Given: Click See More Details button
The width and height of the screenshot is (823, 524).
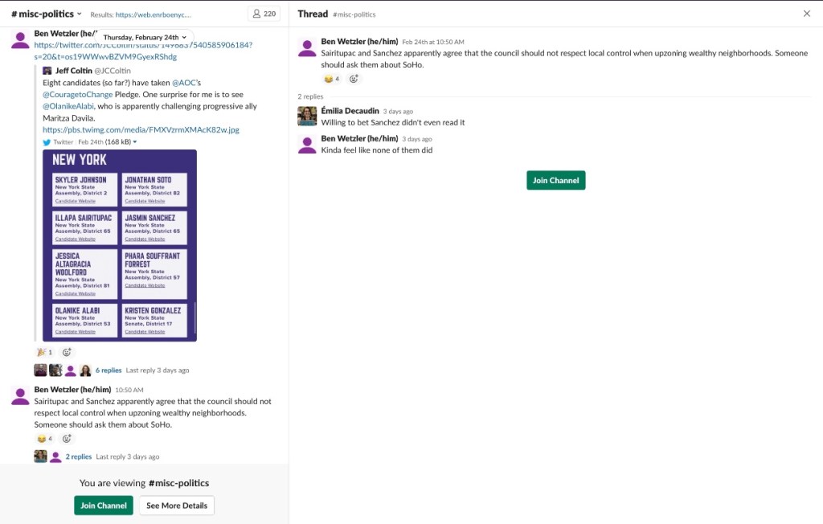Looking at the screenshot, I should pos(176,506).
